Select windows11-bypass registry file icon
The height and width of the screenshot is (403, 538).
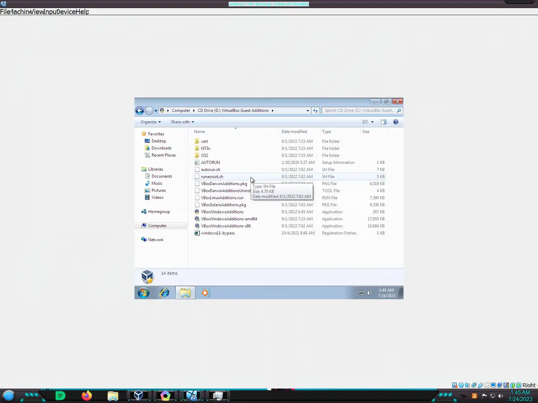click(197, 233)
